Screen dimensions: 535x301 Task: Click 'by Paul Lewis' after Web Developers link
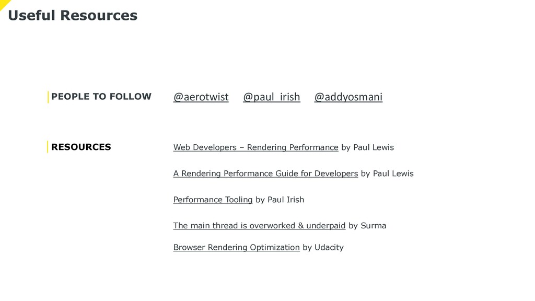(x=368, y=147)
